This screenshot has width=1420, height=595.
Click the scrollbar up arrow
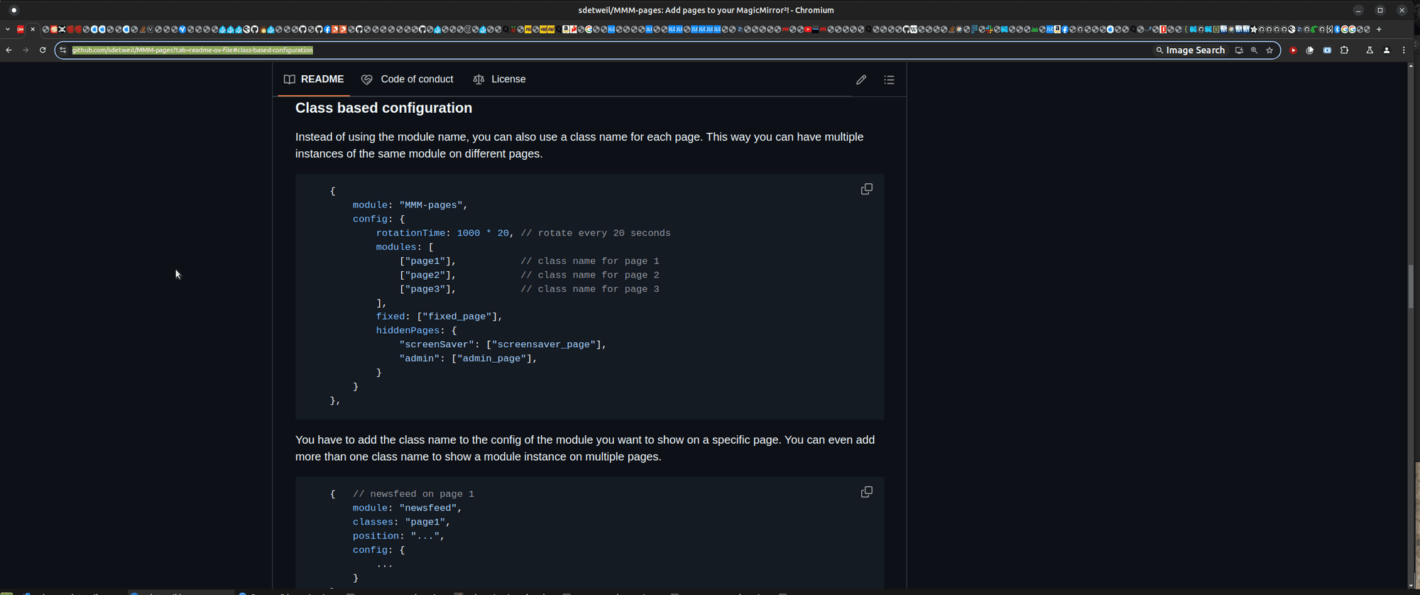coord(1411,66)
